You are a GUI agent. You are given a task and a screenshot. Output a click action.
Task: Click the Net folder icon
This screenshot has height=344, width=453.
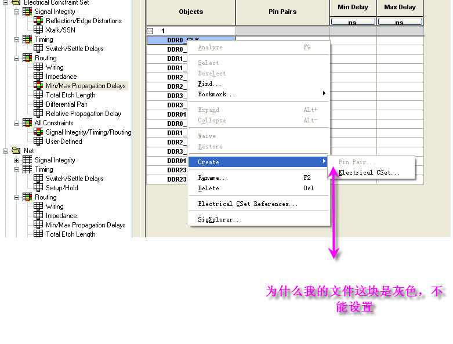16,150
